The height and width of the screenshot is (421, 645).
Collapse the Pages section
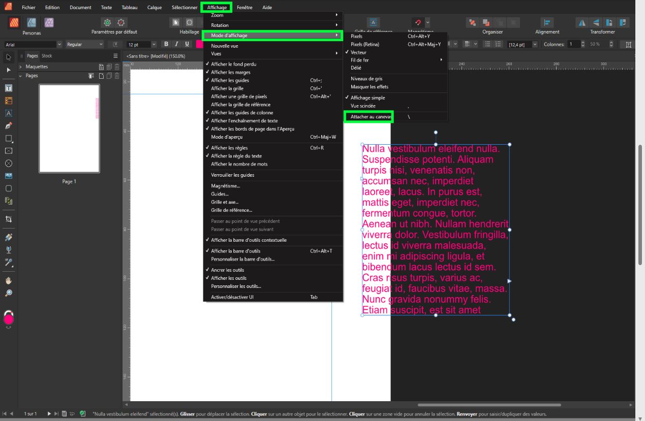tap(20, 76)
